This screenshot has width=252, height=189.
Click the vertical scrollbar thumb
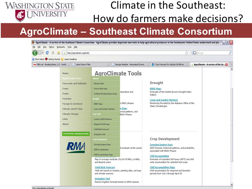click(x=232, y=125)
